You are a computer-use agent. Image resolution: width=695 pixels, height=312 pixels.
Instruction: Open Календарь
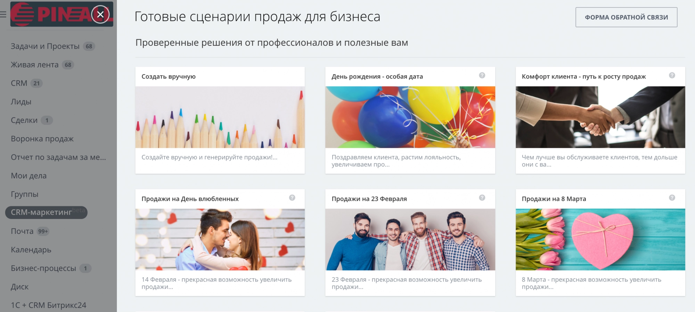[x=31, y=250]
